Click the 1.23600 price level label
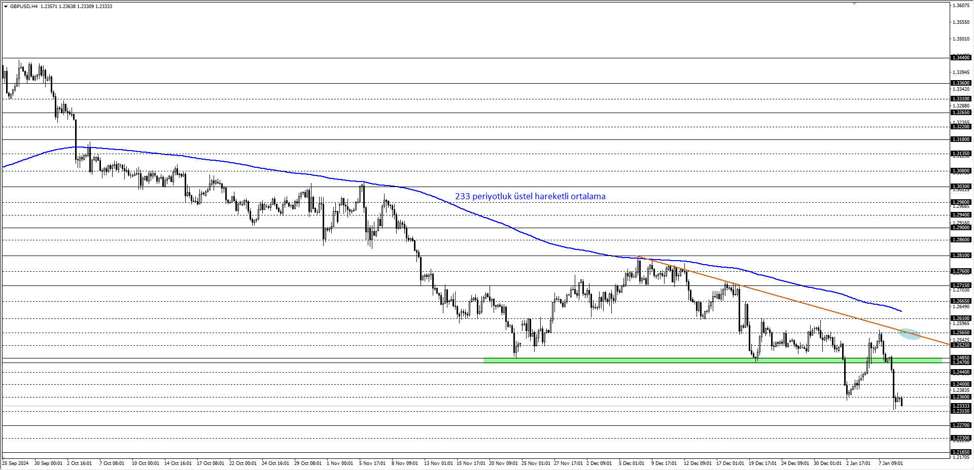This screenshot has height=470, width=974. pos(961,397)
